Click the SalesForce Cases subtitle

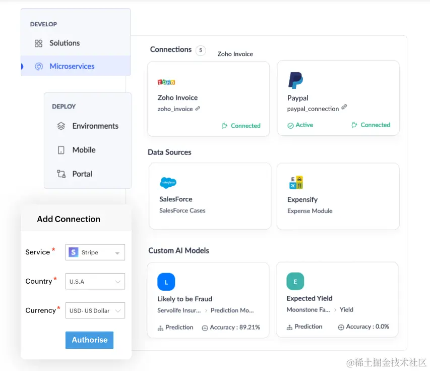pos(182,210)
